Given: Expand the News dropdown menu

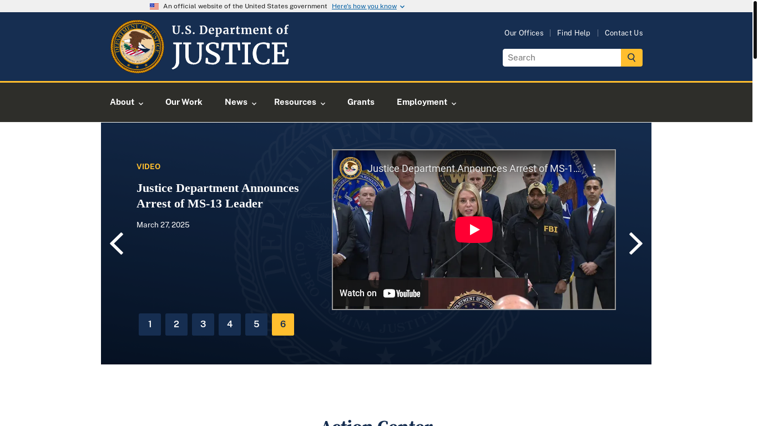Looking at the screenshot, I should pyautogui.click(x=240, y=102).
